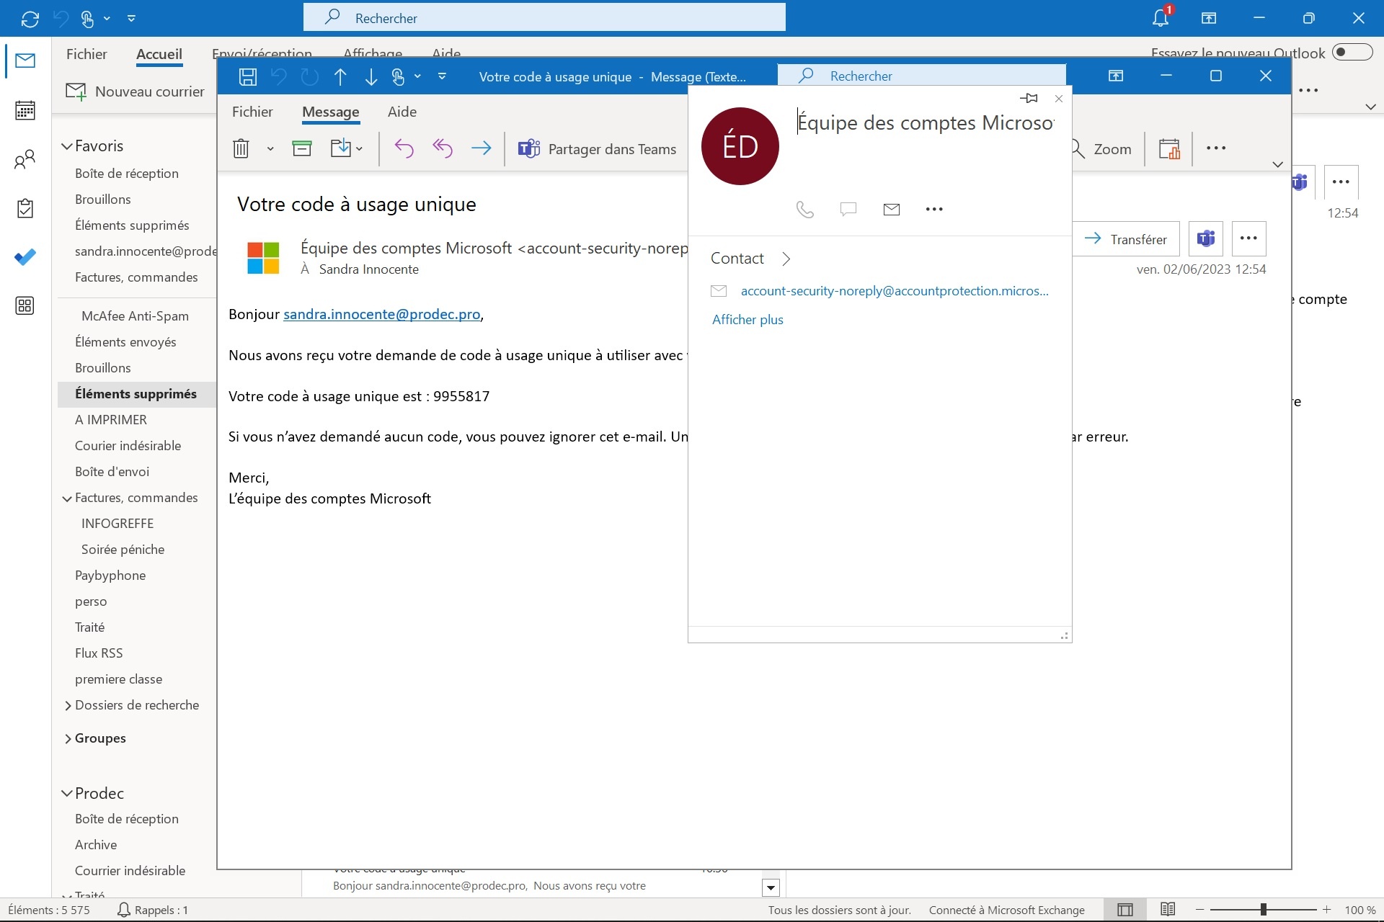Open the Aide tab in message window
The image size is (1384, 922).
click(402, 112)
